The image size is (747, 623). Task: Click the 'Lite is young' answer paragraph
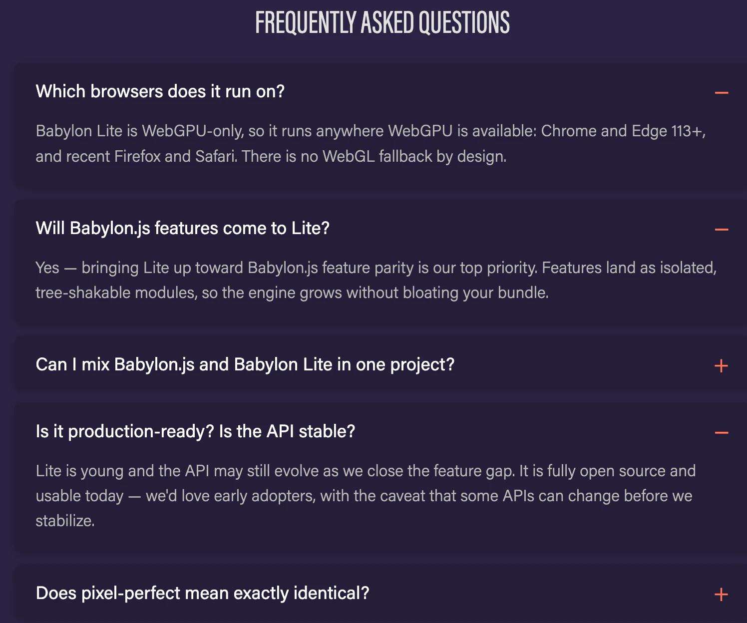click(366, 496)
